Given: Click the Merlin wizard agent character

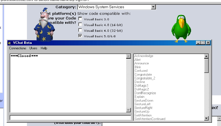Looking at the screenshot, I should tap(44, 26).
